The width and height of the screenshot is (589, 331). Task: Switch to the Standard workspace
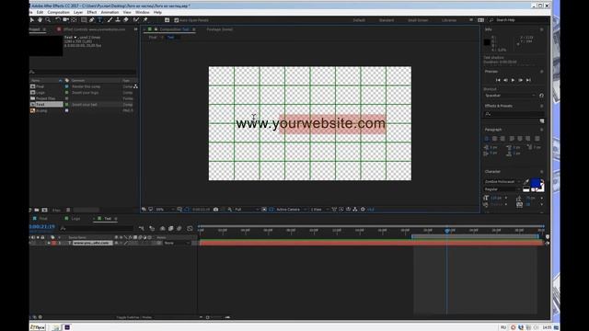(387, 20)
